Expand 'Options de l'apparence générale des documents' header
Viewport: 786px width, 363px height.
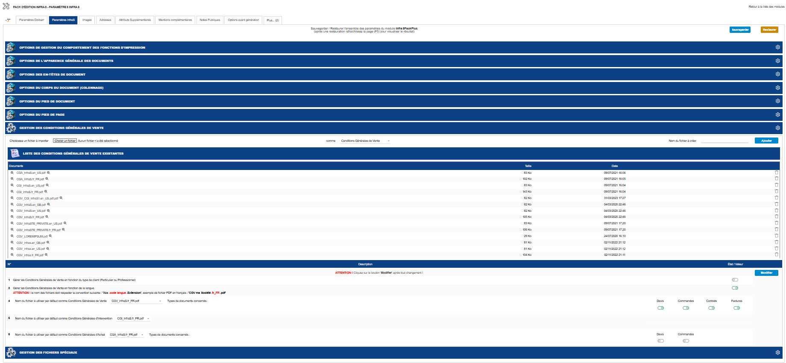tap(393, 61)
